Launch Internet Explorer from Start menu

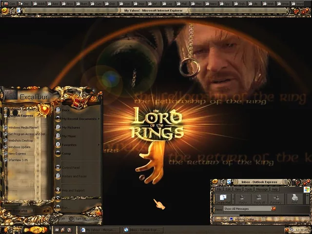[20, 109]
